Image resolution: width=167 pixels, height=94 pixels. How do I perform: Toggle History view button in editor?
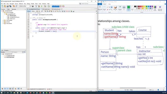pyautogui.click(x=33, y=11)
